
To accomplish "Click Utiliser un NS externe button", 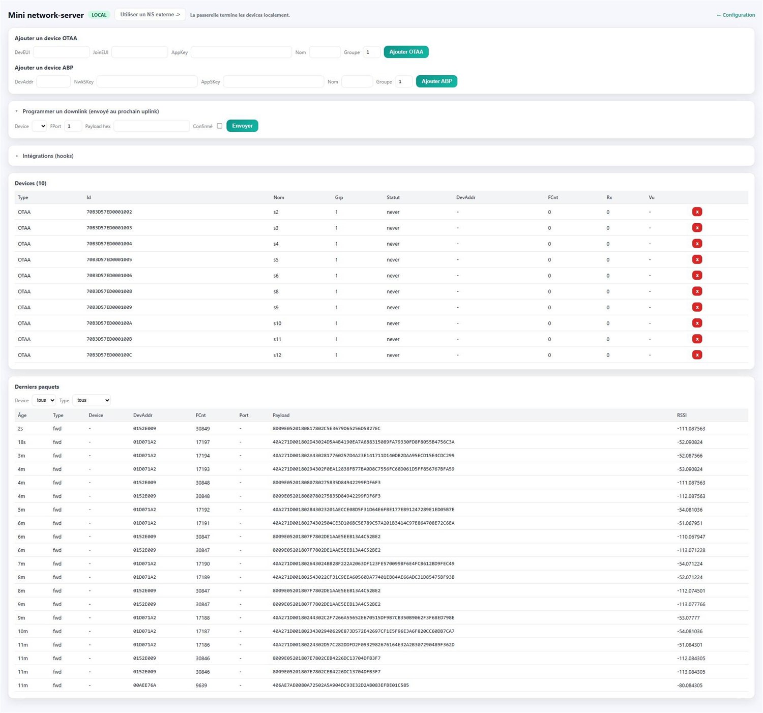I will tap(150, 15).
